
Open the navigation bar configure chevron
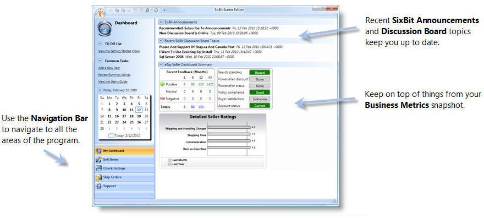[x=151, y=194]
